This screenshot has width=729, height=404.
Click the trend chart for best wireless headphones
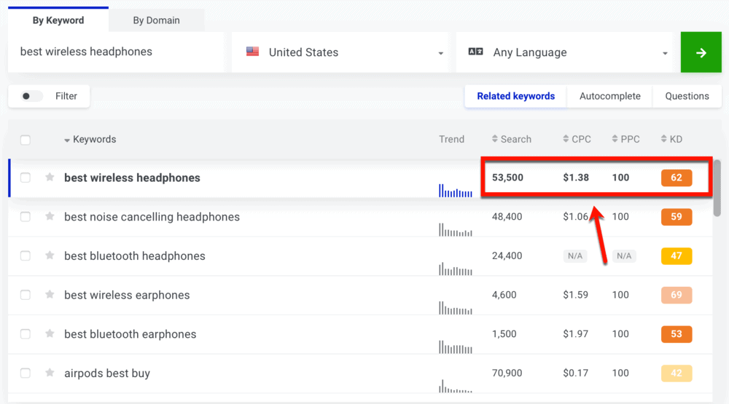pyautogui.click(x=456, y=191)
